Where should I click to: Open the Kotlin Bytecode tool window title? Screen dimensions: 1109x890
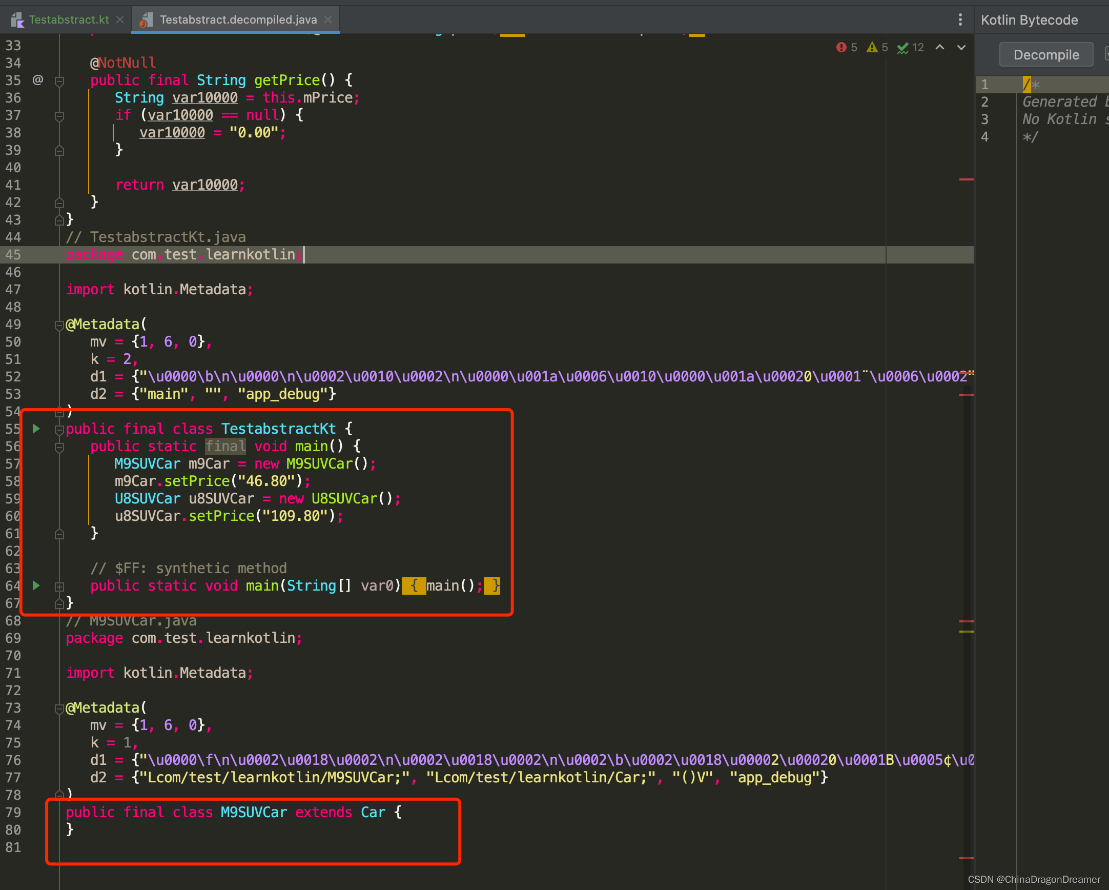[x=1029, y=20]
